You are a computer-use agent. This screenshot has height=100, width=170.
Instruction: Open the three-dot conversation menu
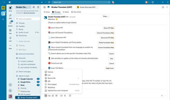[x=167, y=7]
